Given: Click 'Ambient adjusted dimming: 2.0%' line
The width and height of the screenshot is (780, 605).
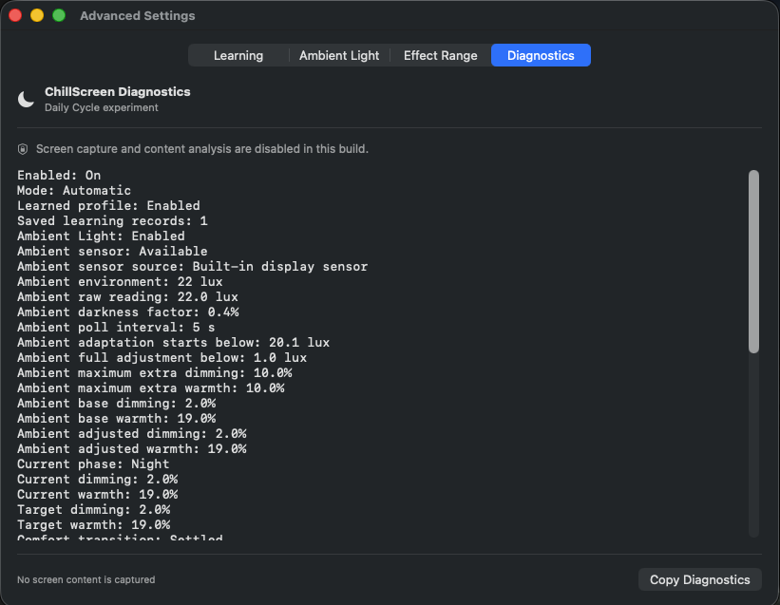Looking at the screenshot, I should pyautogui.click(x=132, y=433).
